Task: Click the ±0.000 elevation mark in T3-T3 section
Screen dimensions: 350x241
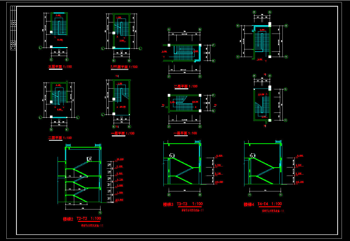Action: pyautogui.click(x=219, y=182)
